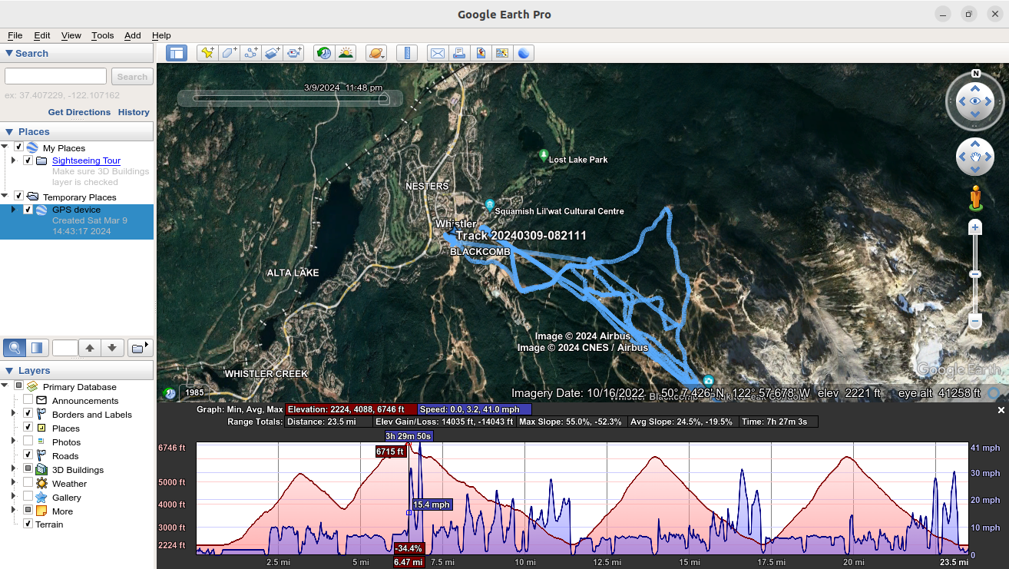This screenshot has height=569, width=1009.
Task: Expand the GPS device tree item
Action: tap(13, 210)
